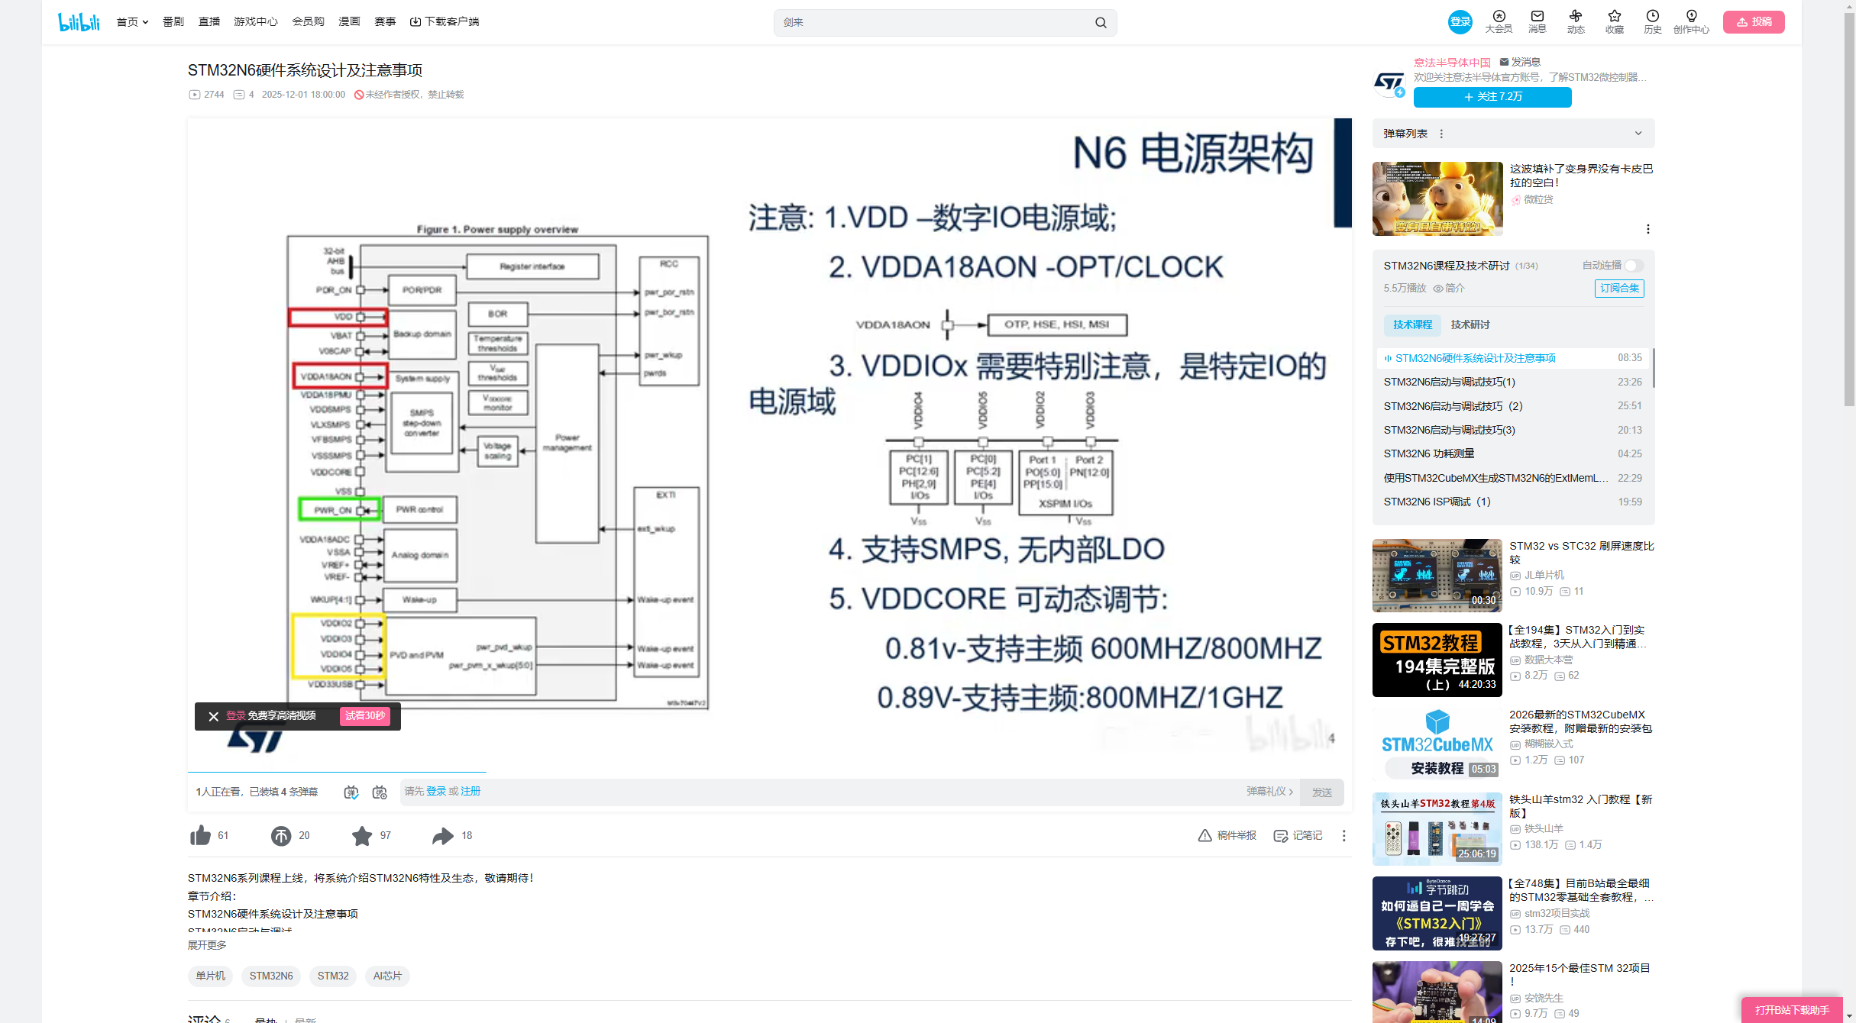This screenshot has height=1023, width=1856.
Task: Click the search magnifier icon
Action: tap(1101, 23)
